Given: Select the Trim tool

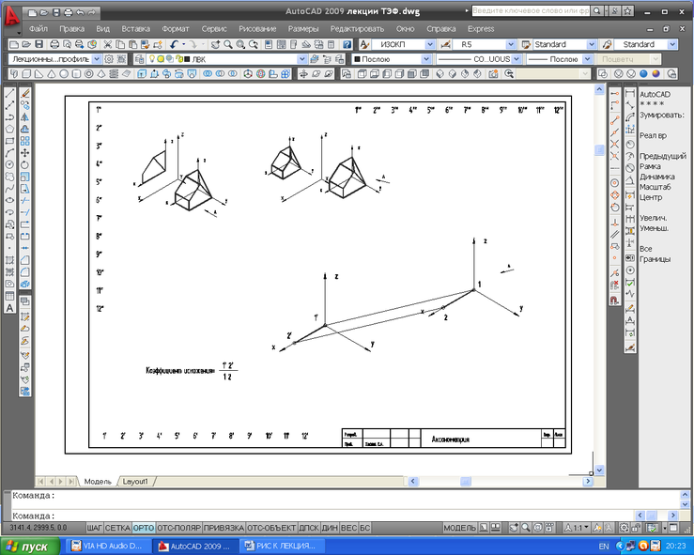Looking at the screenshot, I should [x=24, y=200].
